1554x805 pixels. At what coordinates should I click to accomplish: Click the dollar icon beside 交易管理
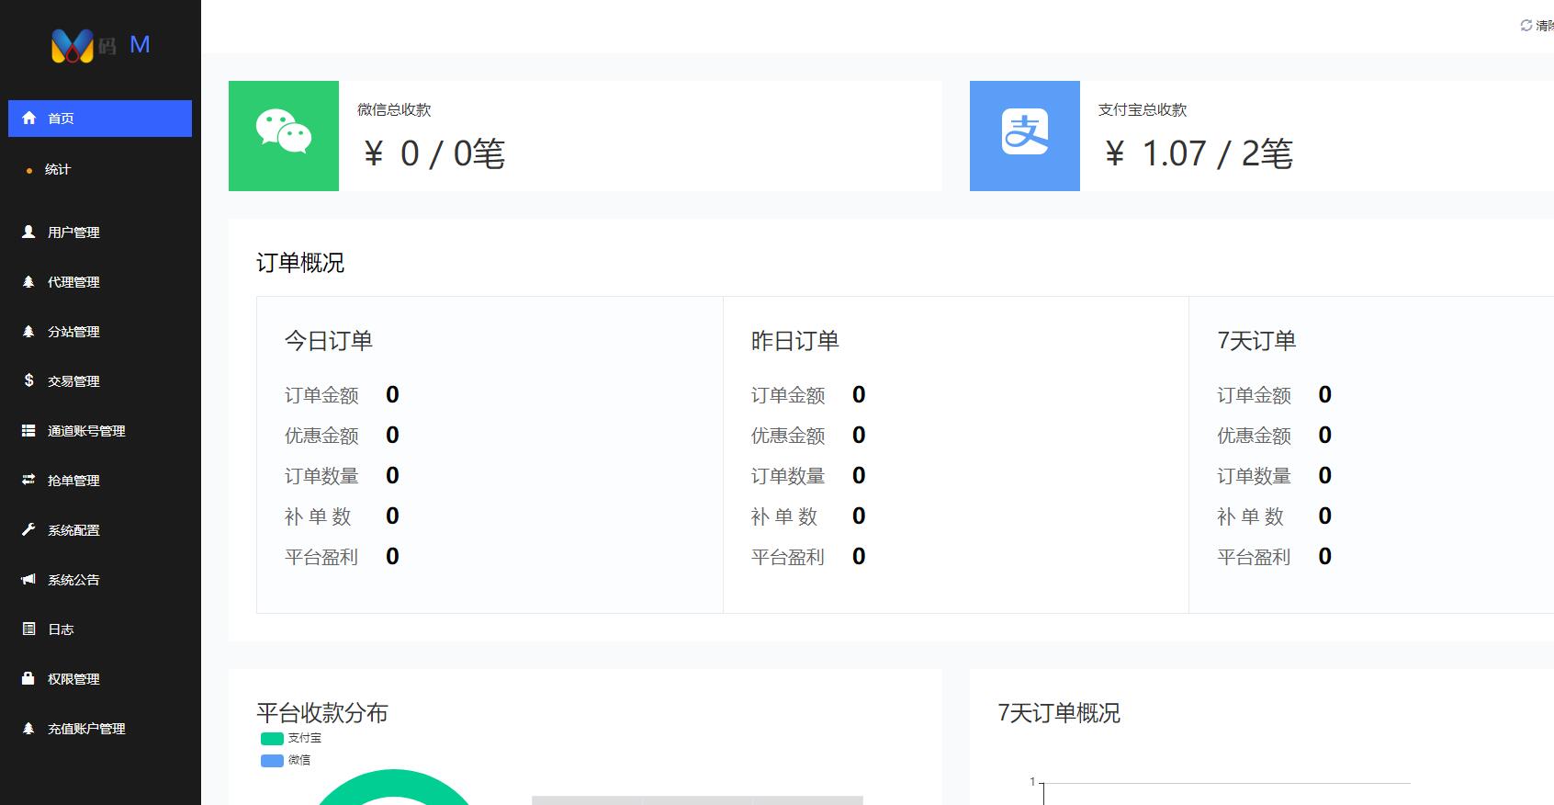[28, 380]
